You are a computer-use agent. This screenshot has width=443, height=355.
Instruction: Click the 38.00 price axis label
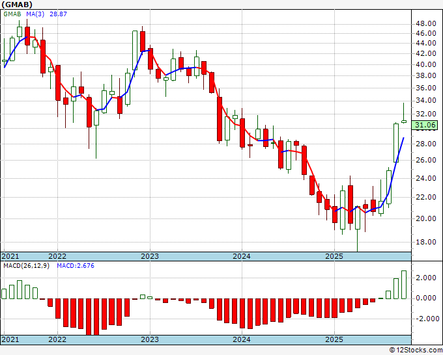[426, 75]
